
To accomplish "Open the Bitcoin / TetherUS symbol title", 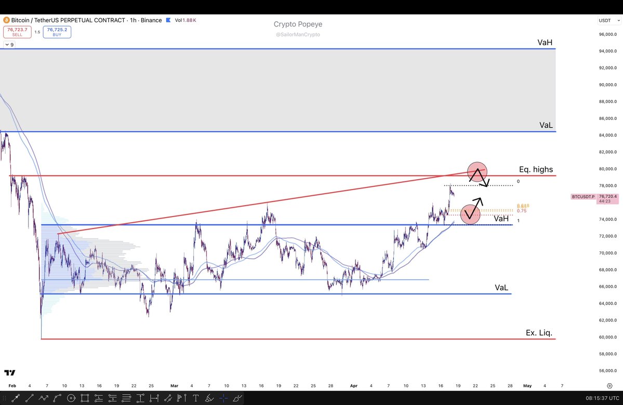I will (86, 20).
